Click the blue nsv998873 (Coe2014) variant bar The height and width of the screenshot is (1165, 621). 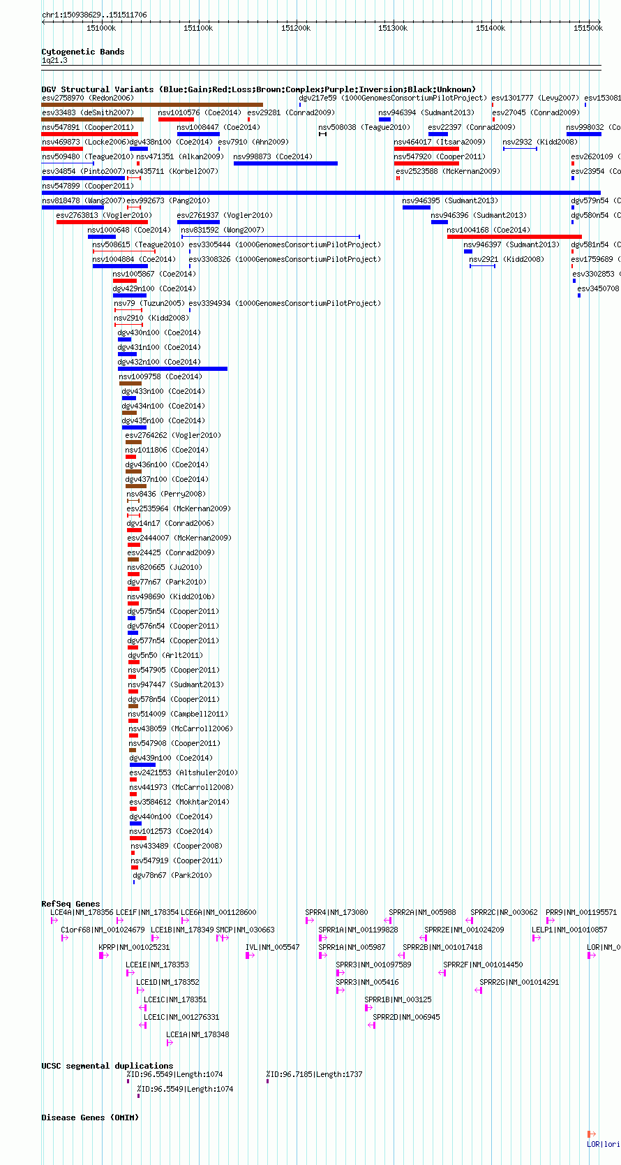tap(285, 163)
